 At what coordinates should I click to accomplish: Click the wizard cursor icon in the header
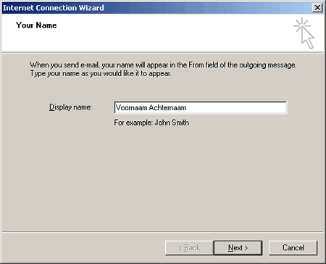coord(304,33)
